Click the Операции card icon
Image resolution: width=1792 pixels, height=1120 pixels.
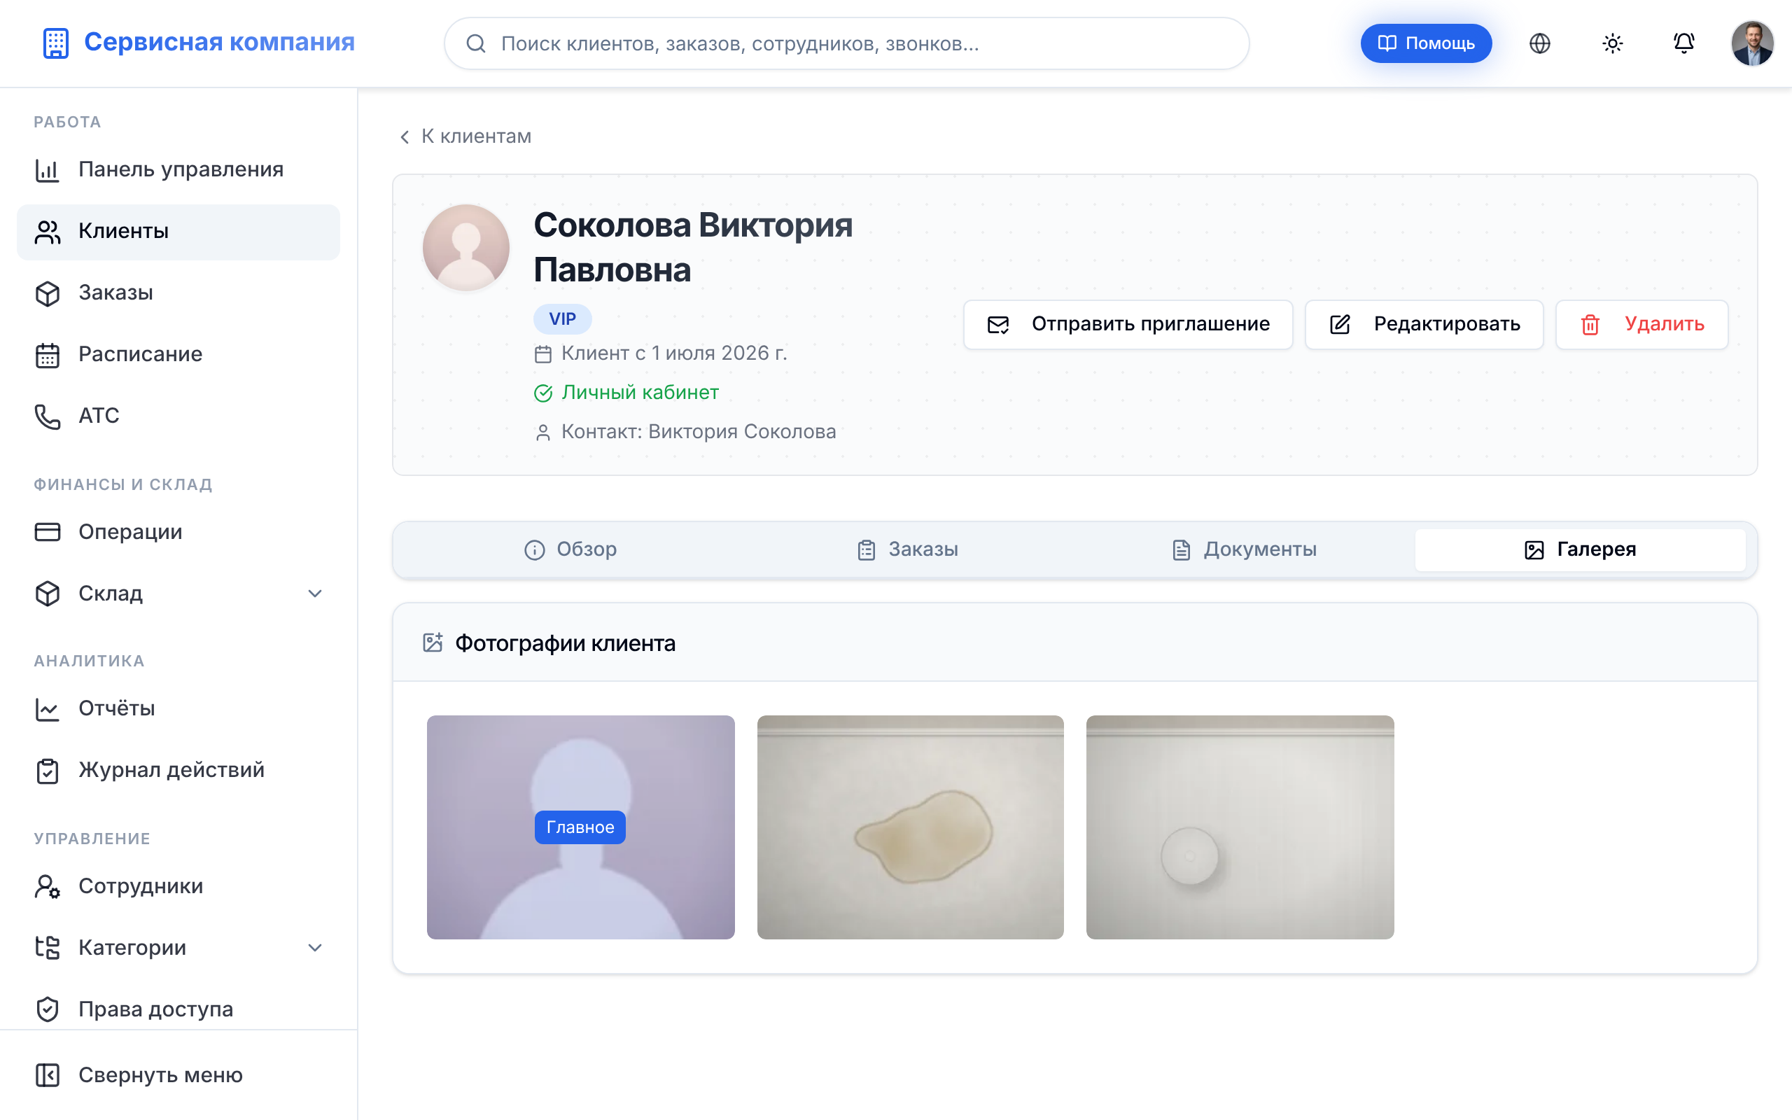(48, 532)
